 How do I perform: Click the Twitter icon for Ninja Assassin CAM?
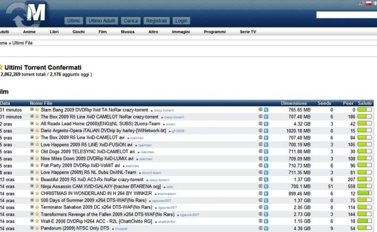(266, 187)
